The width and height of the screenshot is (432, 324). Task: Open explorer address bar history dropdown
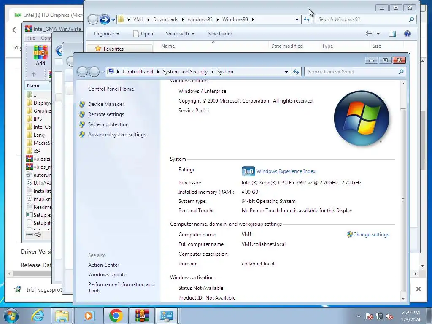(297, 19)
